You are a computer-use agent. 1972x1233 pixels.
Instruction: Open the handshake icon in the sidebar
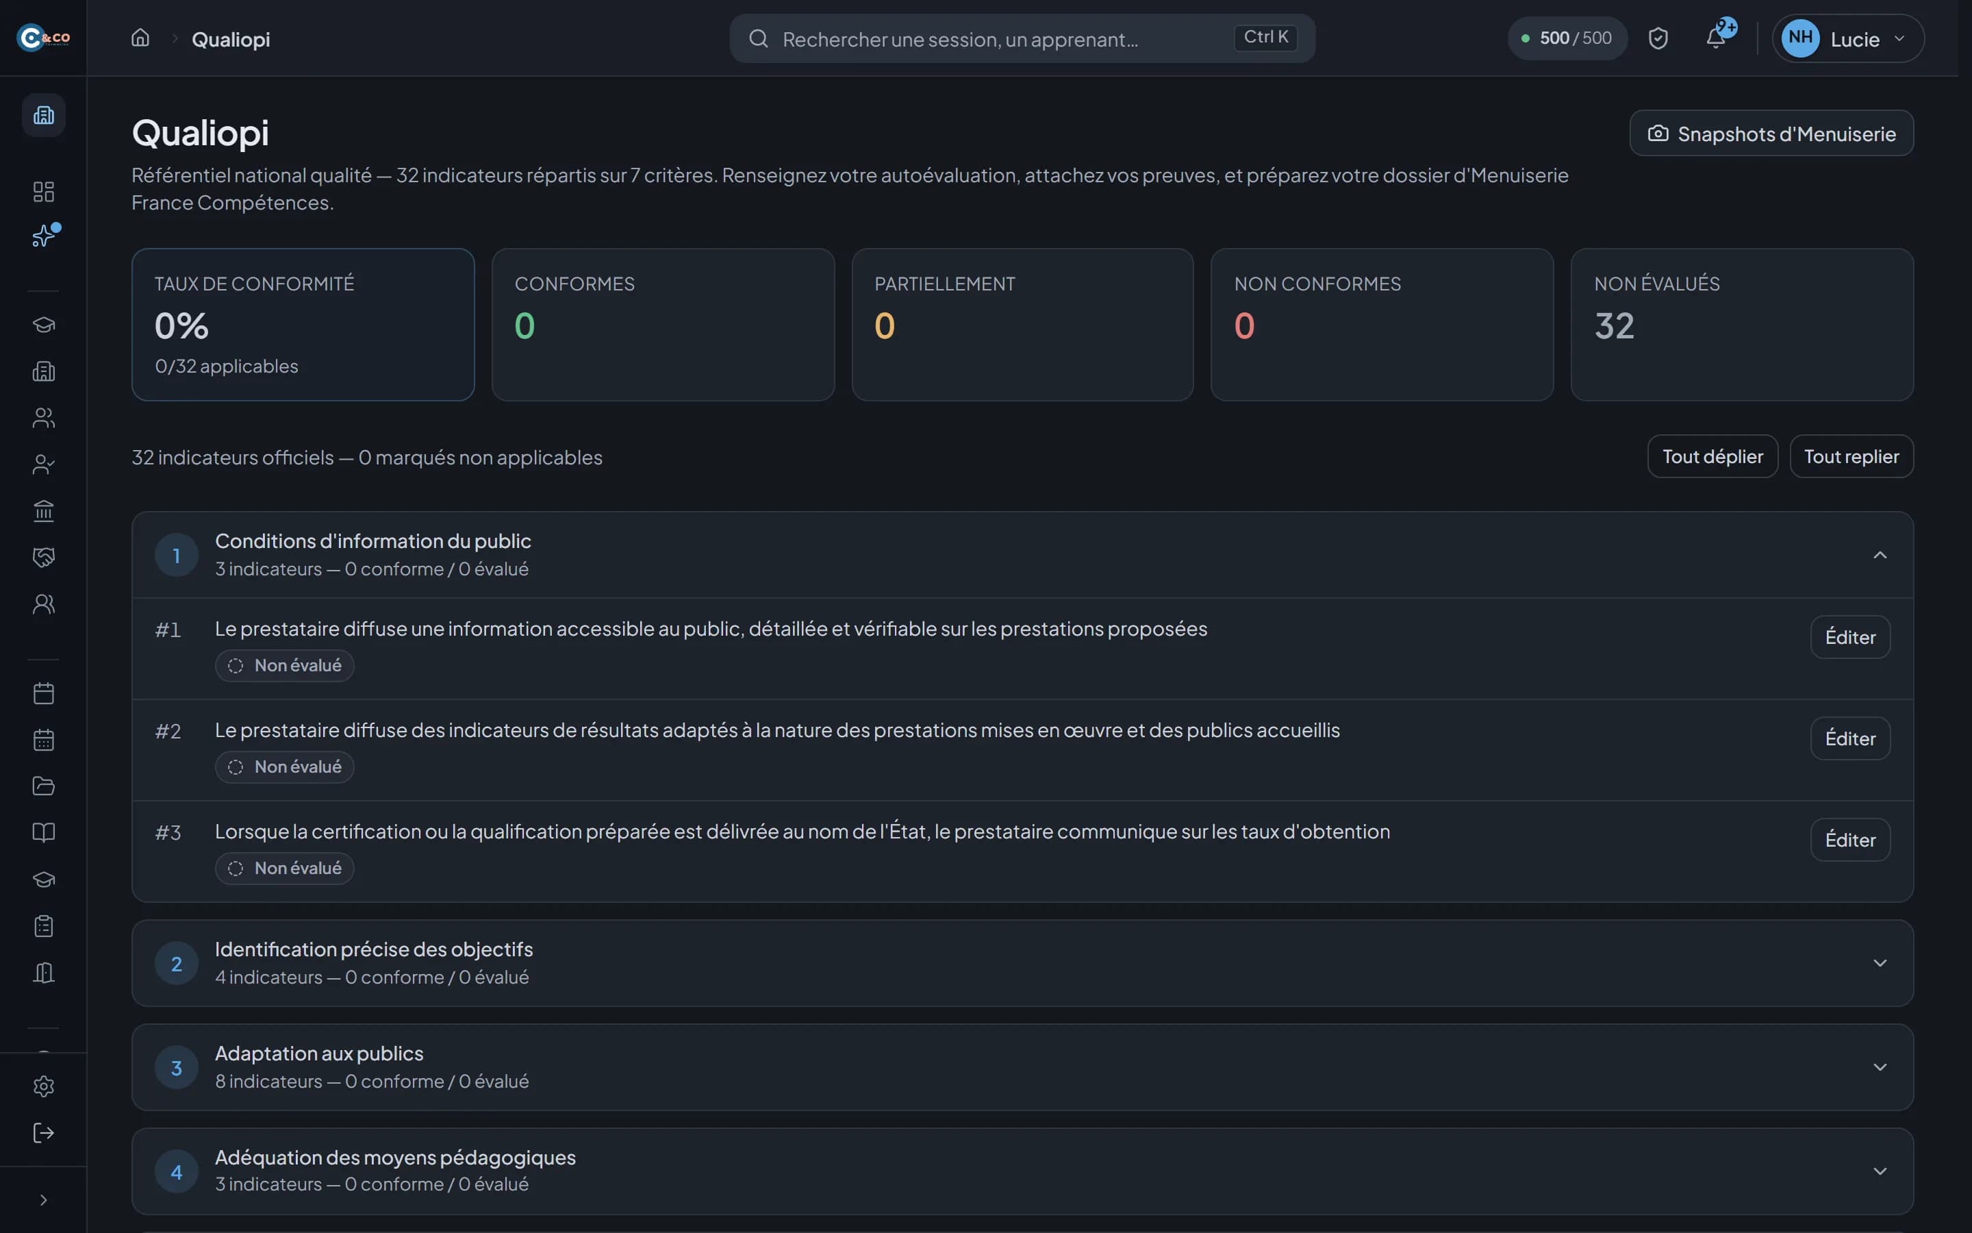tap(44, 558)
